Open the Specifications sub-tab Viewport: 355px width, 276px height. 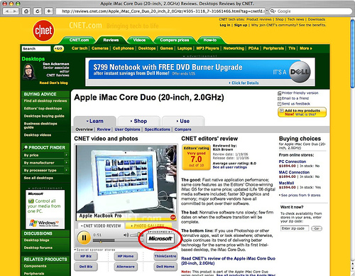[x=158, y=129]
